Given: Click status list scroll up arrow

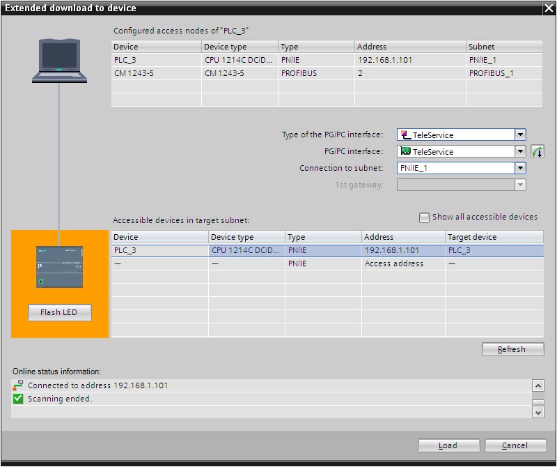Looking at the screenshot, I should click(x=538, y=385).
